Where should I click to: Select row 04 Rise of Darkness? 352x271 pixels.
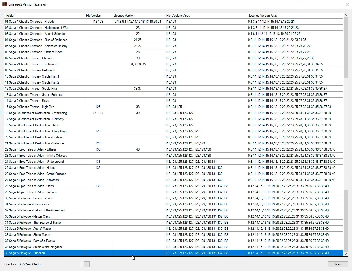(x=174, y=40)
